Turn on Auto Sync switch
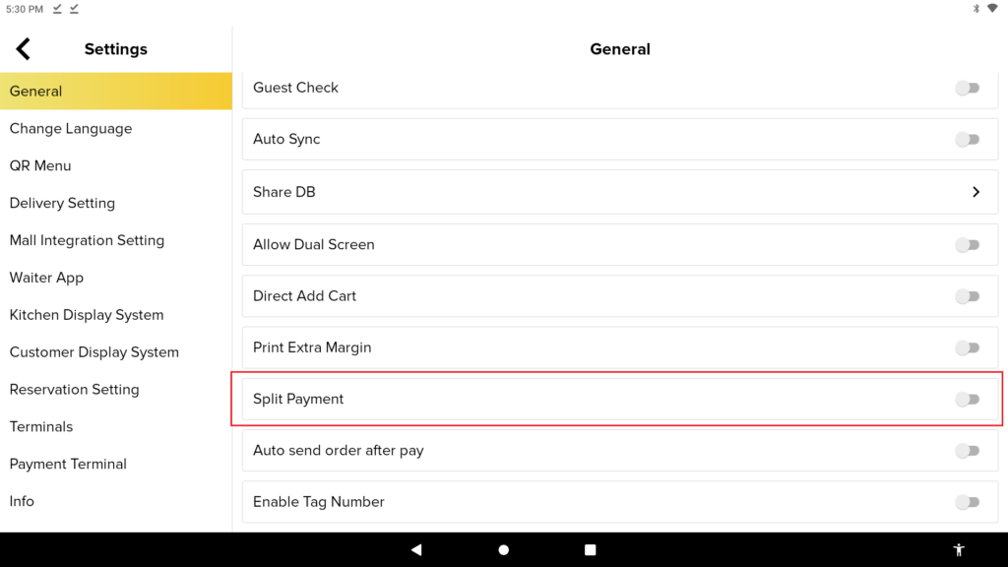The height and width of the screenshot is (567, 1008). pyautogui.click(x=968, y=140)
